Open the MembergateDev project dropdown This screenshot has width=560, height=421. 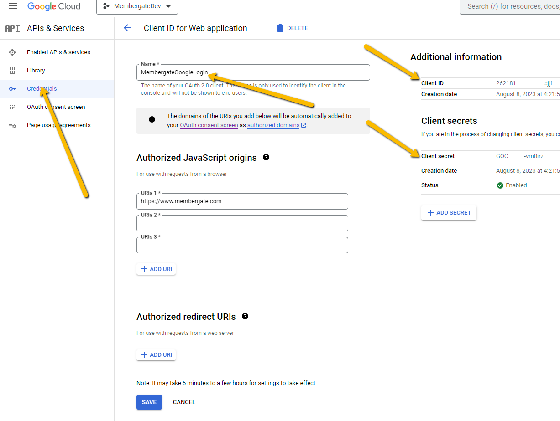[137, 6]
